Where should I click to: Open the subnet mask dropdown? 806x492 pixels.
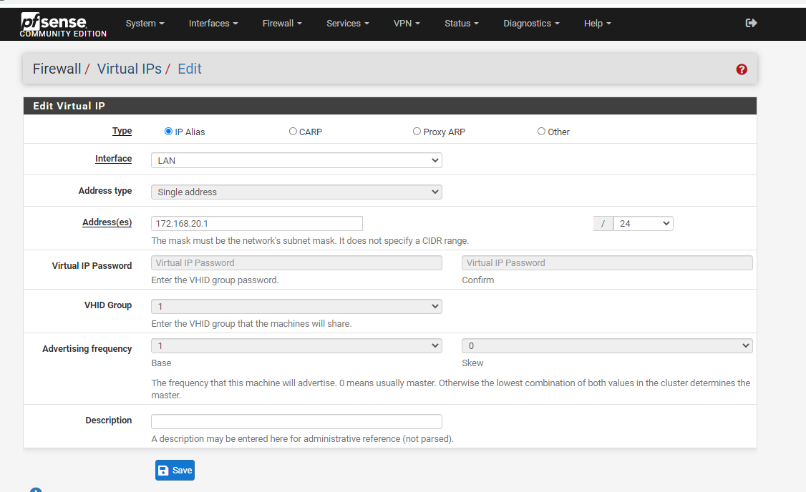pos(642,223)
